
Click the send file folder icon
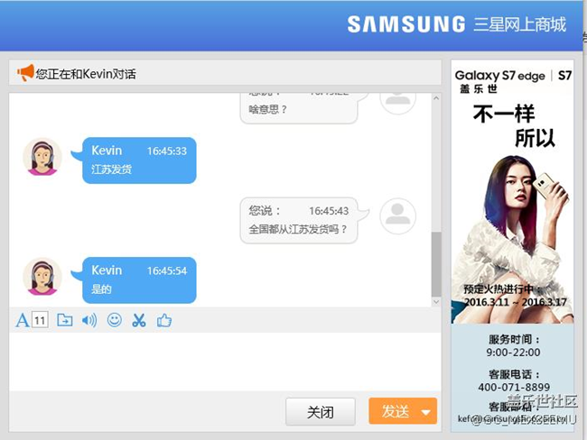pyautogui.click(x=65, y=320)
